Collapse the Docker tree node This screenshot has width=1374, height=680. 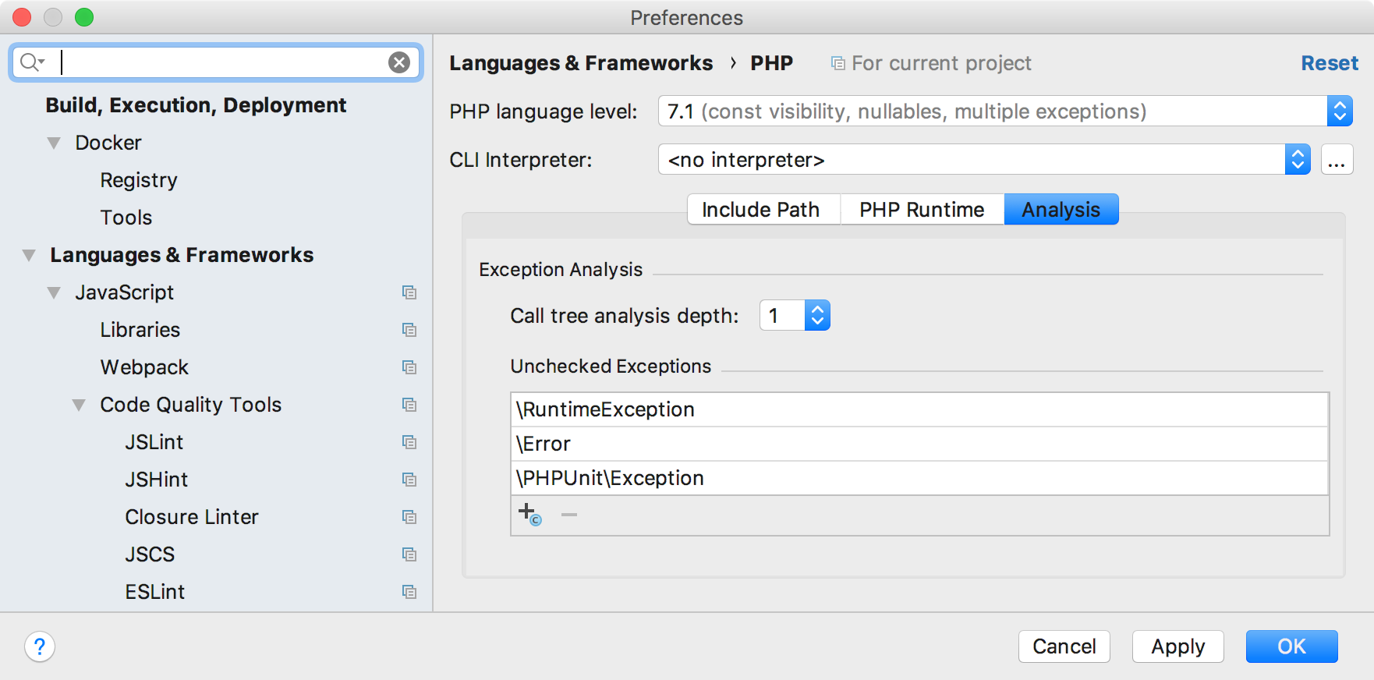[54, 143]
